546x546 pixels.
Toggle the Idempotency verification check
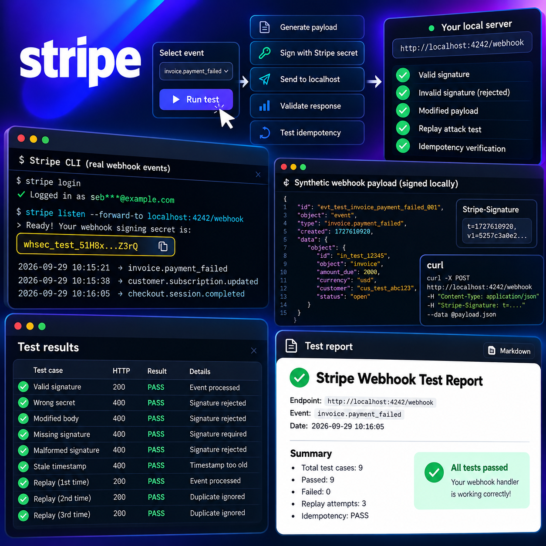coord(403,146)
